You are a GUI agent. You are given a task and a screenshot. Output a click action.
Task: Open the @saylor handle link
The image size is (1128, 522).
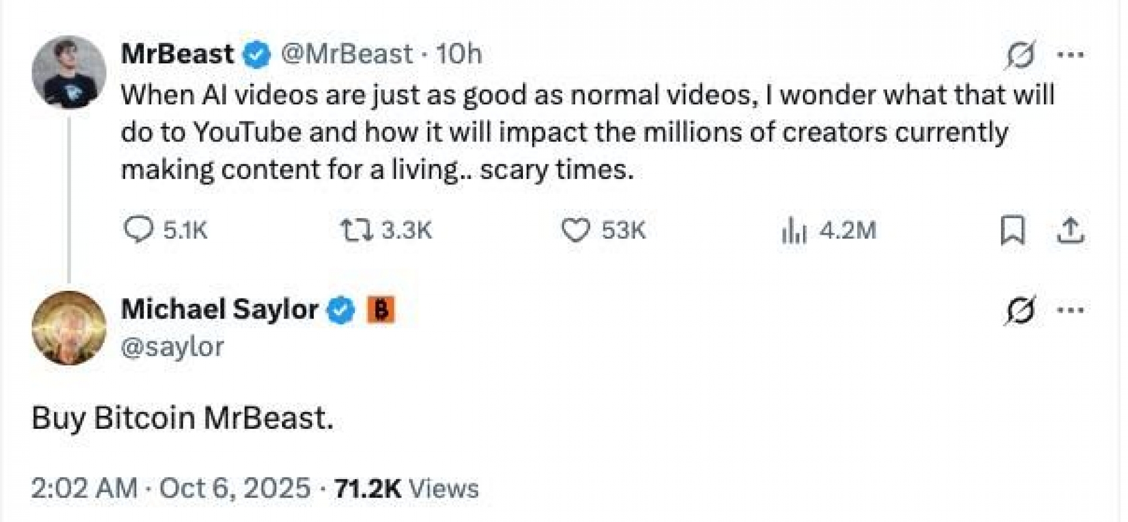click(172, 347)
